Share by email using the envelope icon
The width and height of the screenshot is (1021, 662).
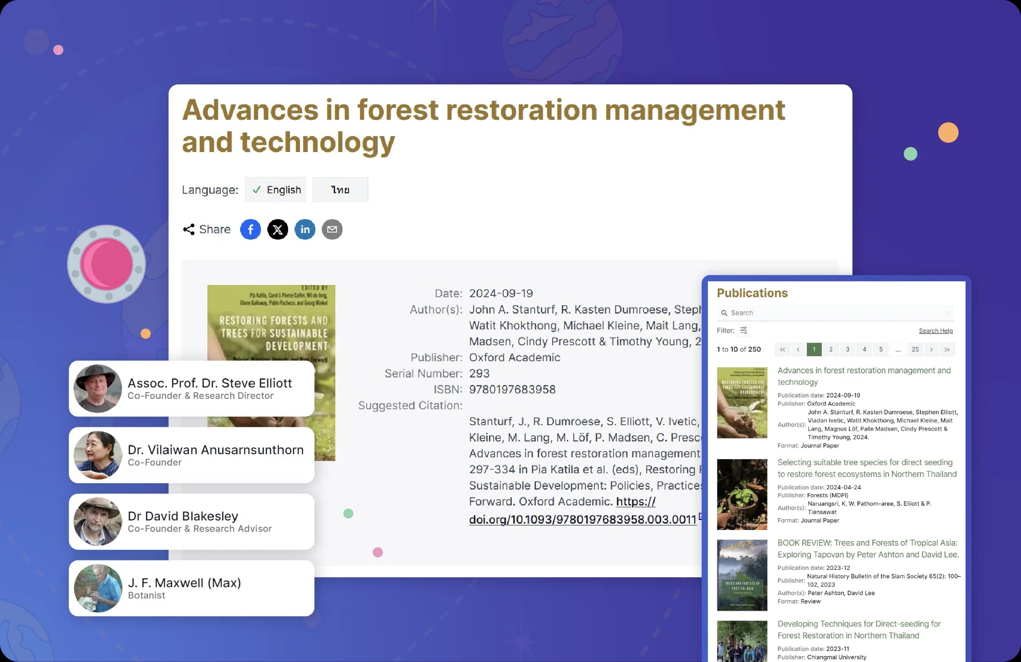332,229
